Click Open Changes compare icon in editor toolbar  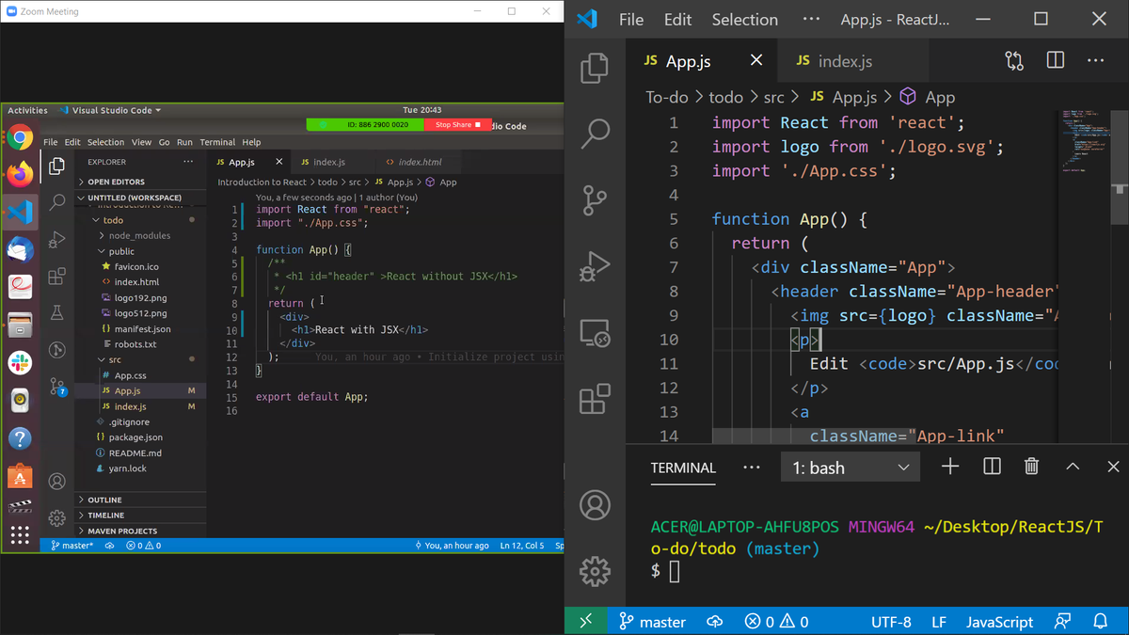tap(1014, 61)
